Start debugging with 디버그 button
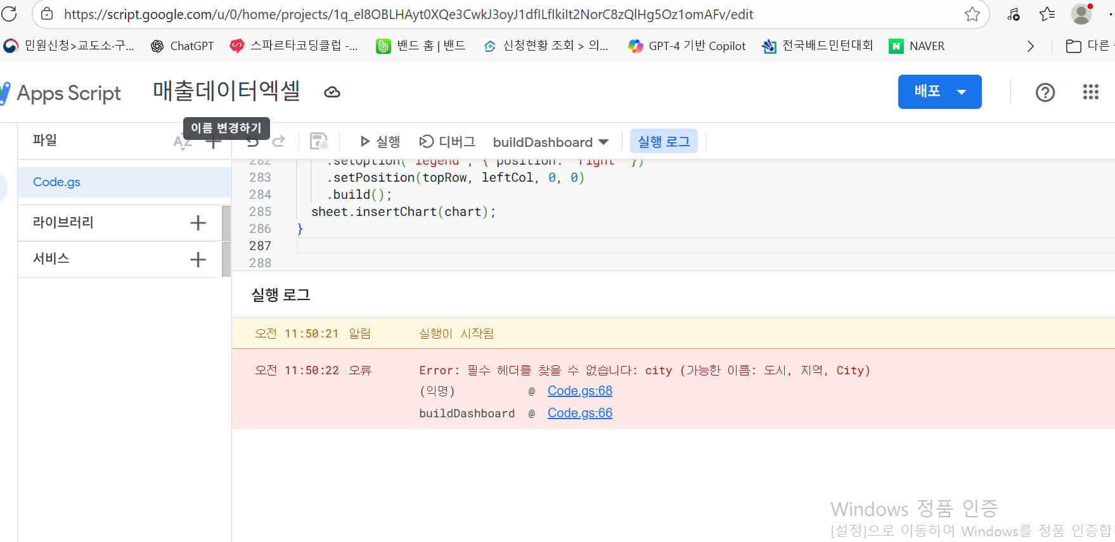1115x542 pixels. (x=447, y=141)
